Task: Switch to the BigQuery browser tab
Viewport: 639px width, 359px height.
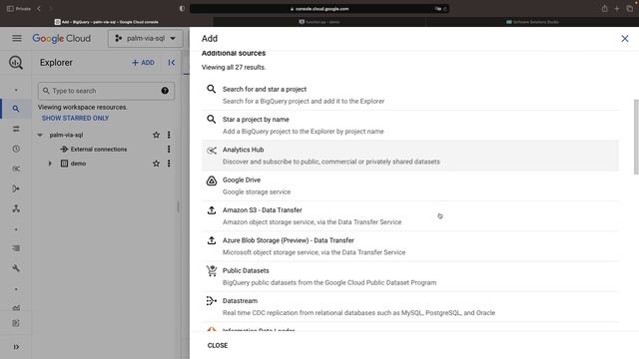Action: (x=107, y=22)
